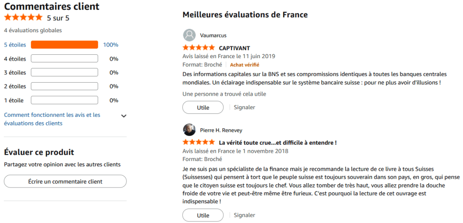
Task: Click Signaler under Vaumarcus review
Action: pos(244,107)
